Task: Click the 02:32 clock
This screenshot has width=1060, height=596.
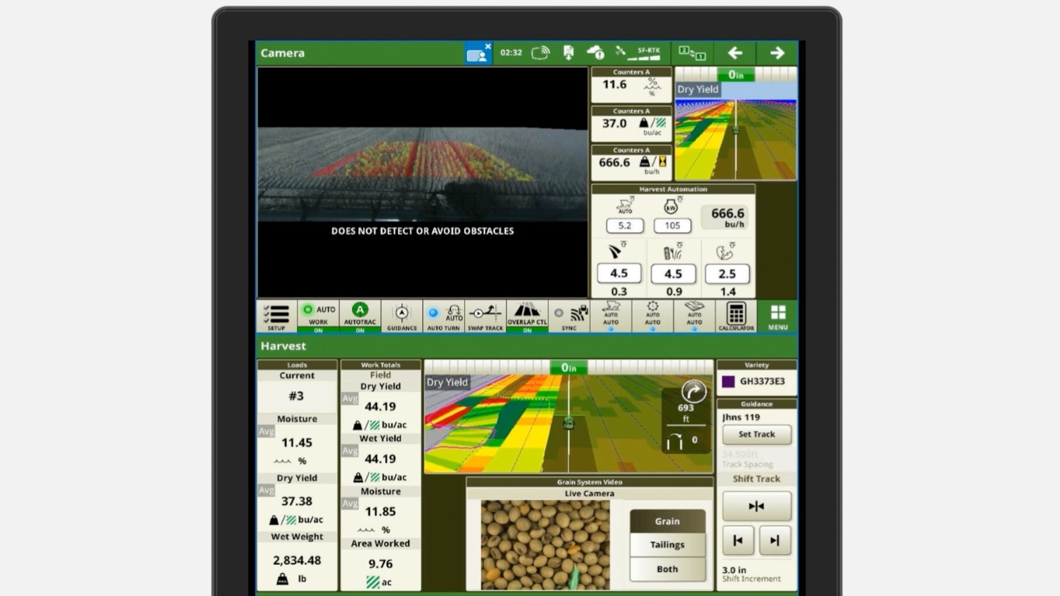Action: click(511, 53)
